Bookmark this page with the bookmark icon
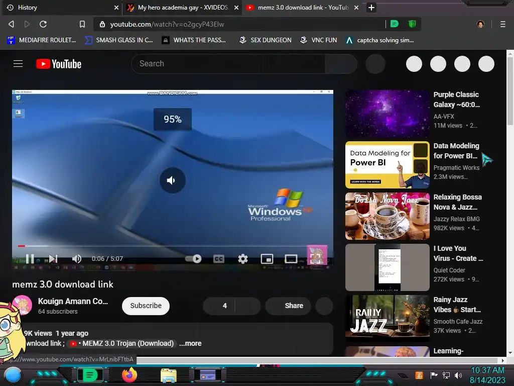This screenshot has width=514, height=386. [x=82, y=24]
